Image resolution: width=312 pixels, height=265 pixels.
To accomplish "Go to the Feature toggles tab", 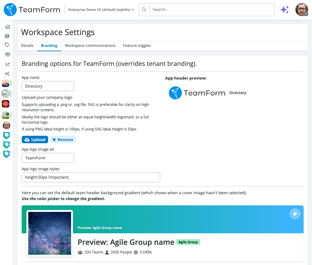I will [x=137, y=46].
